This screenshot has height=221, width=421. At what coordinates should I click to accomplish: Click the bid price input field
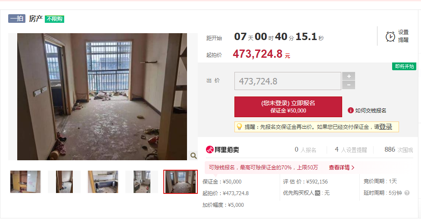point(287,81)
